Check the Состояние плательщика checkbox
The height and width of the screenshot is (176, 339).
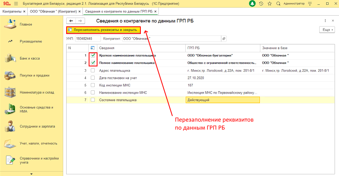93,100
